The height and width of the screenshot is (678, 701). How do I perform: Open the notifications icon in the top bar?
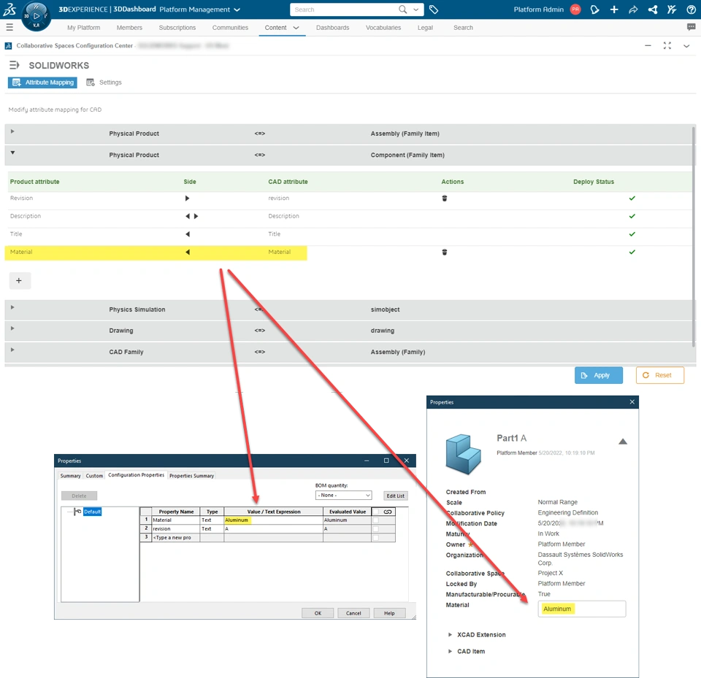click(x=594, y=9)
